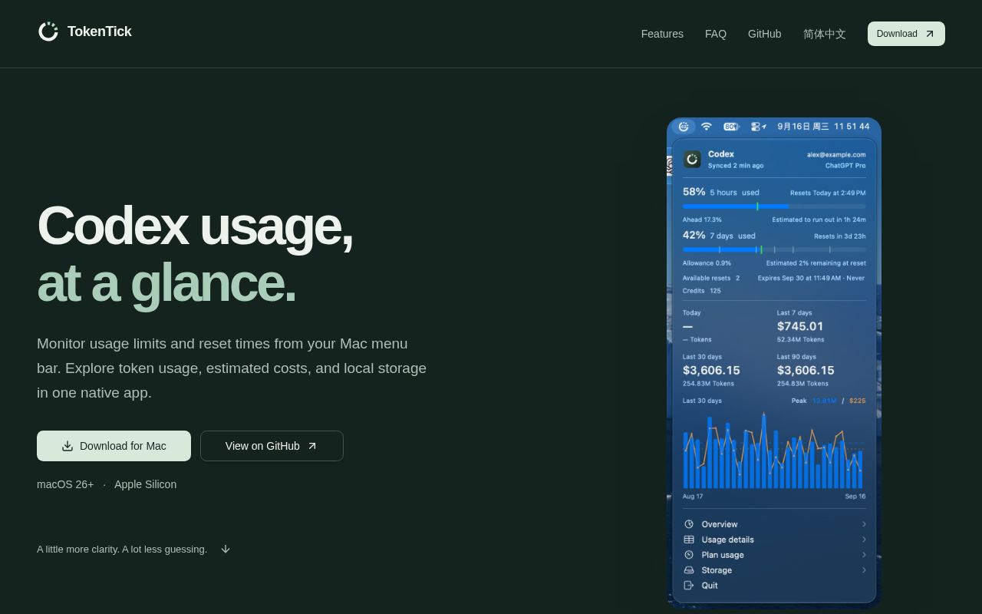
Task: Click the Estimated to run out in 1h 24m text
Action: click(819, 220)
